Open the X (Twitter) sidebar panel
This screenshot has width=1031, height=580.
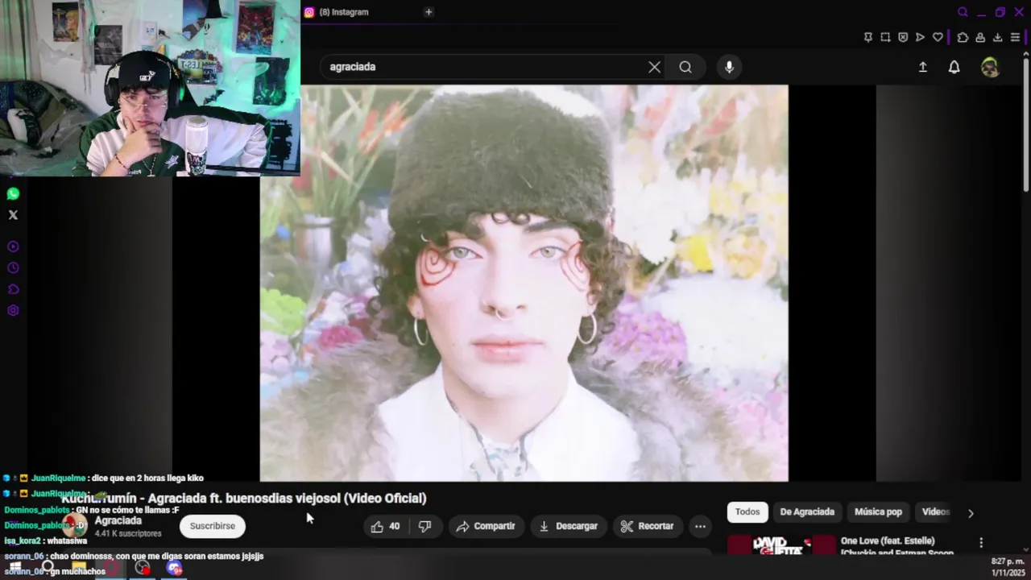pos(13,215)
